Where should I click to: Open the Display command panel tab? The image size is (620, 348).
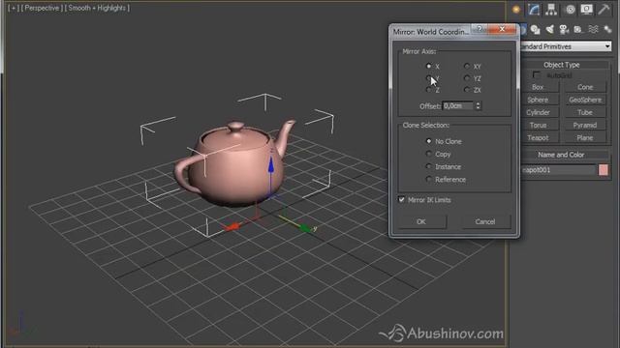coord(586,10)
